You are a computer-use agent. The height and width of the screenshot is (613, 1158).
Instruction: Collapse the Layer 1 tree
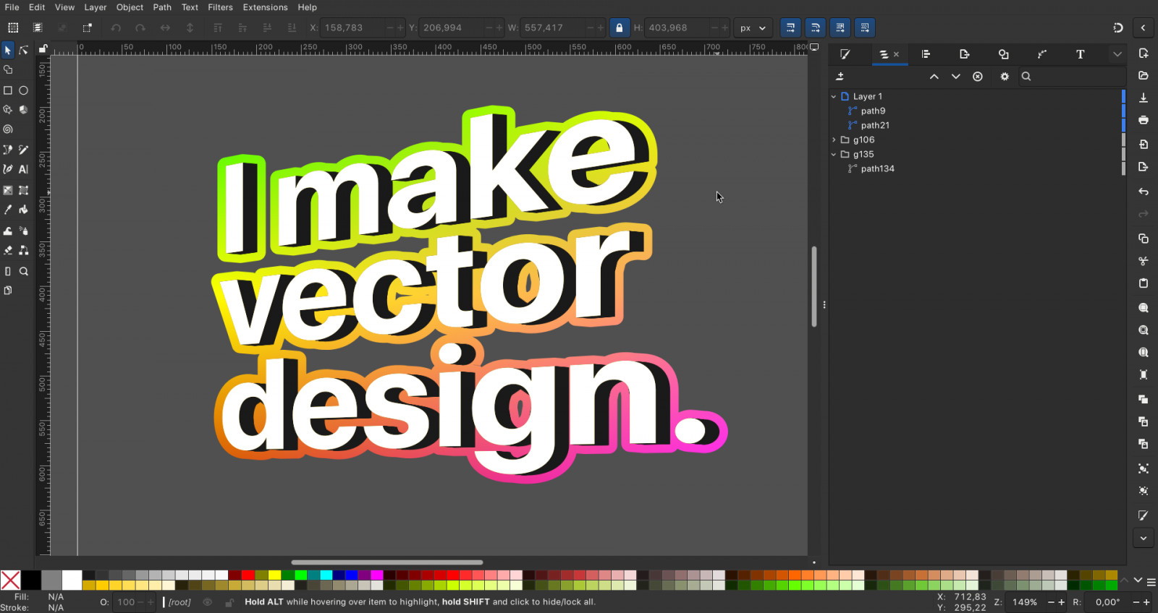(834, 96)
